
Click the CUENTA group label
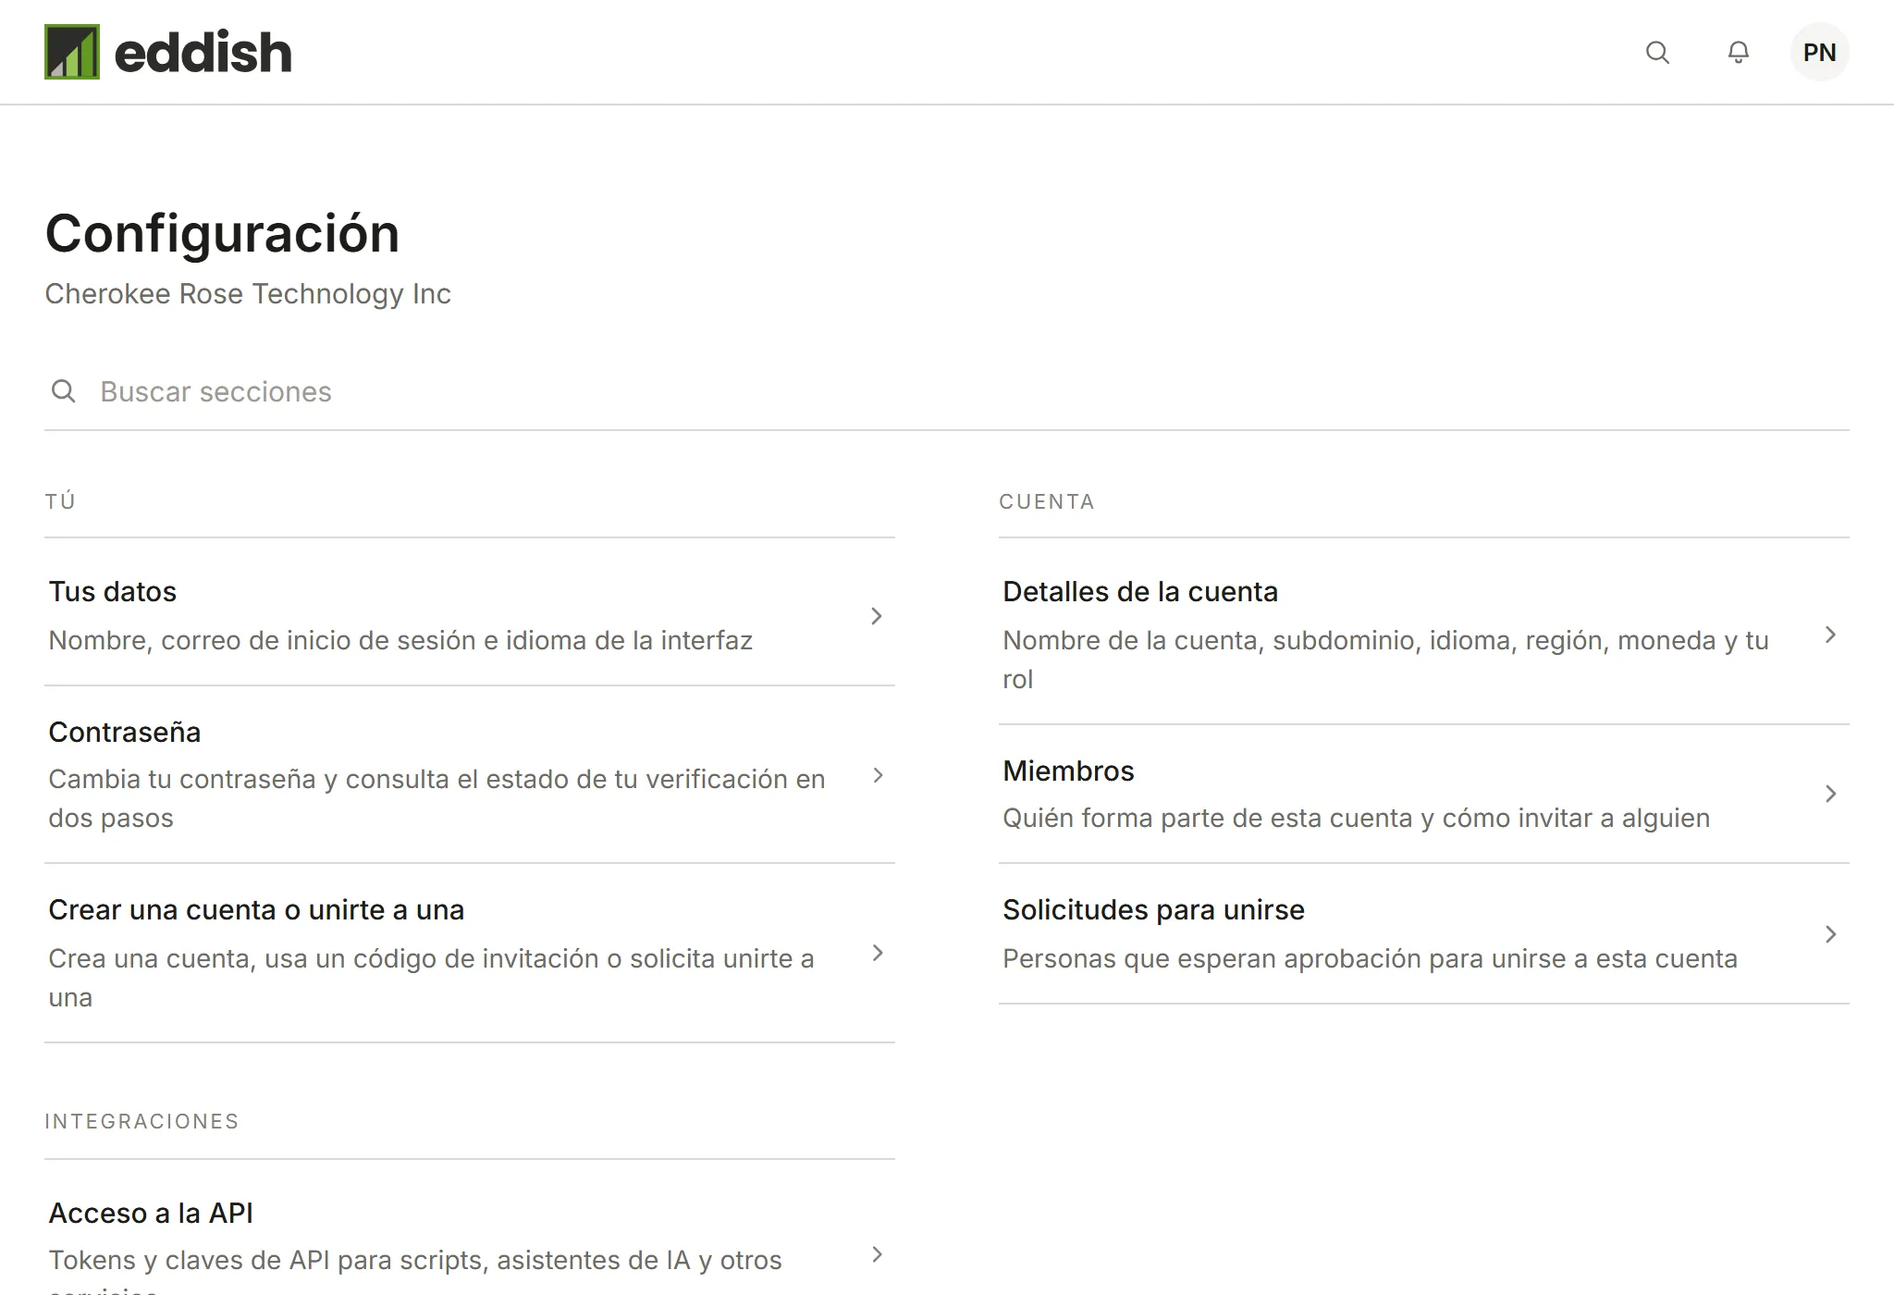coord(1047,501)
